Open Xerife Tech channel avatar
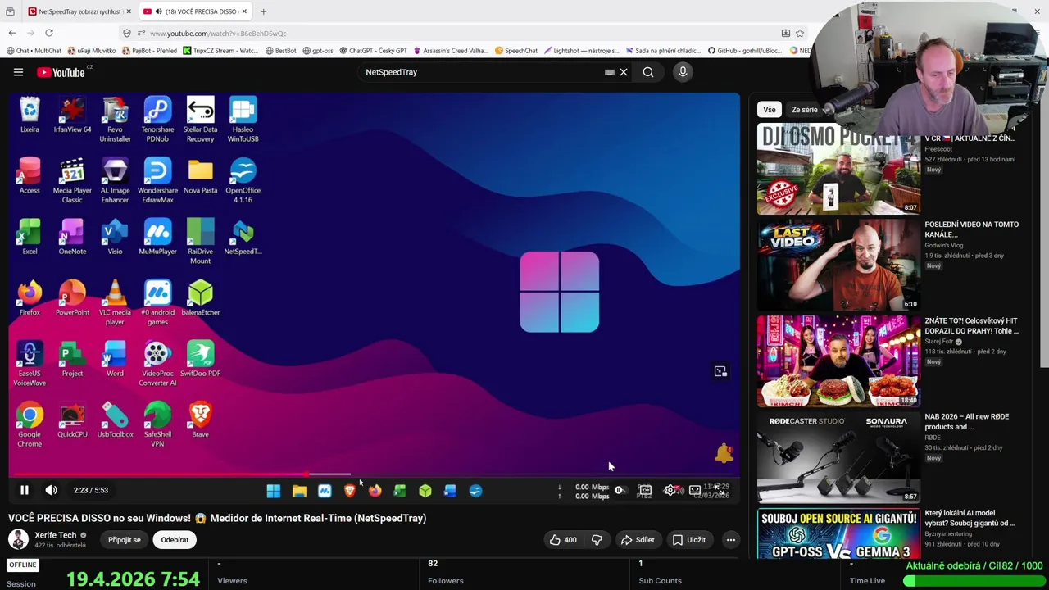 (x=18, y=539)
